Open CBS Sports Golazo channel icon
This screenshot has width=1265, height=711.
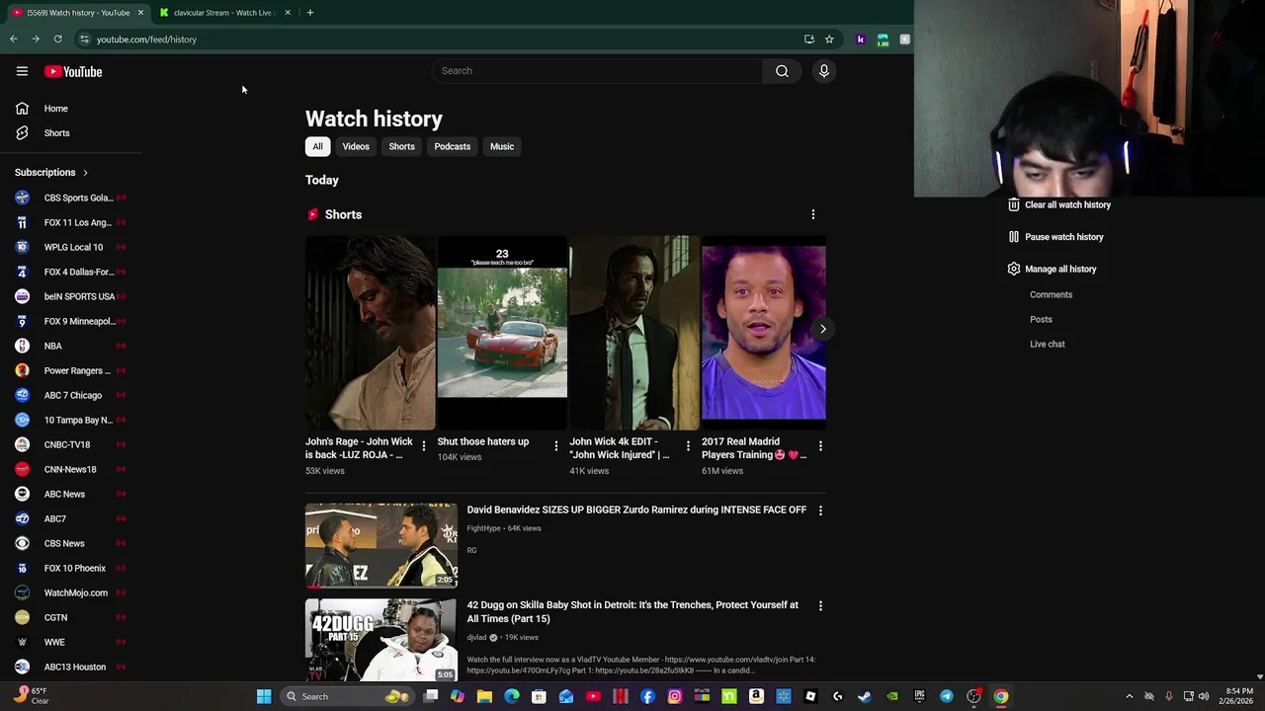click(x=22, y=197)
